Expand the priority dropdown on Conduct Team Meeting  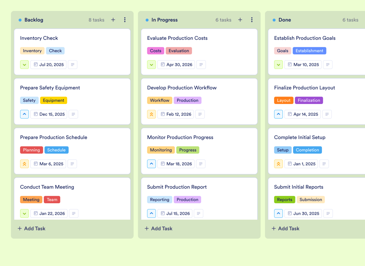24,213
